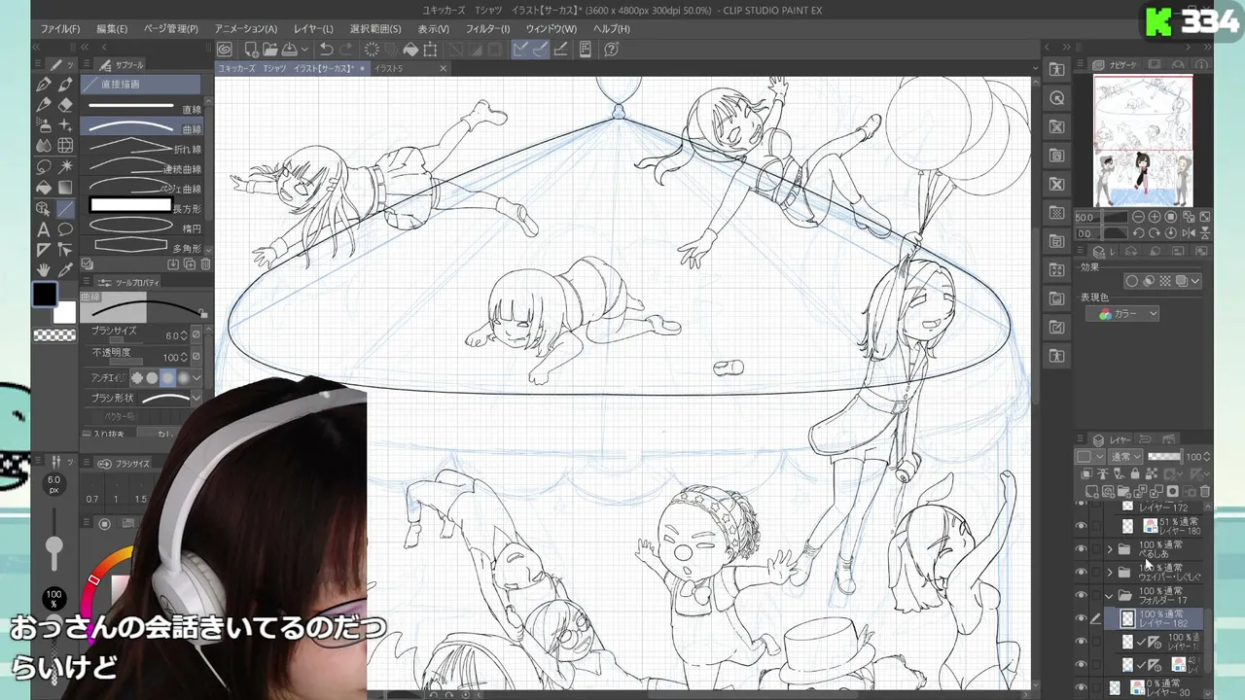Image resolution: width=1245 pixels, height=700 pixels.
Task: Open the Save icon dropdown arrow
Action: pyautogui.click(x=304, y=50)
